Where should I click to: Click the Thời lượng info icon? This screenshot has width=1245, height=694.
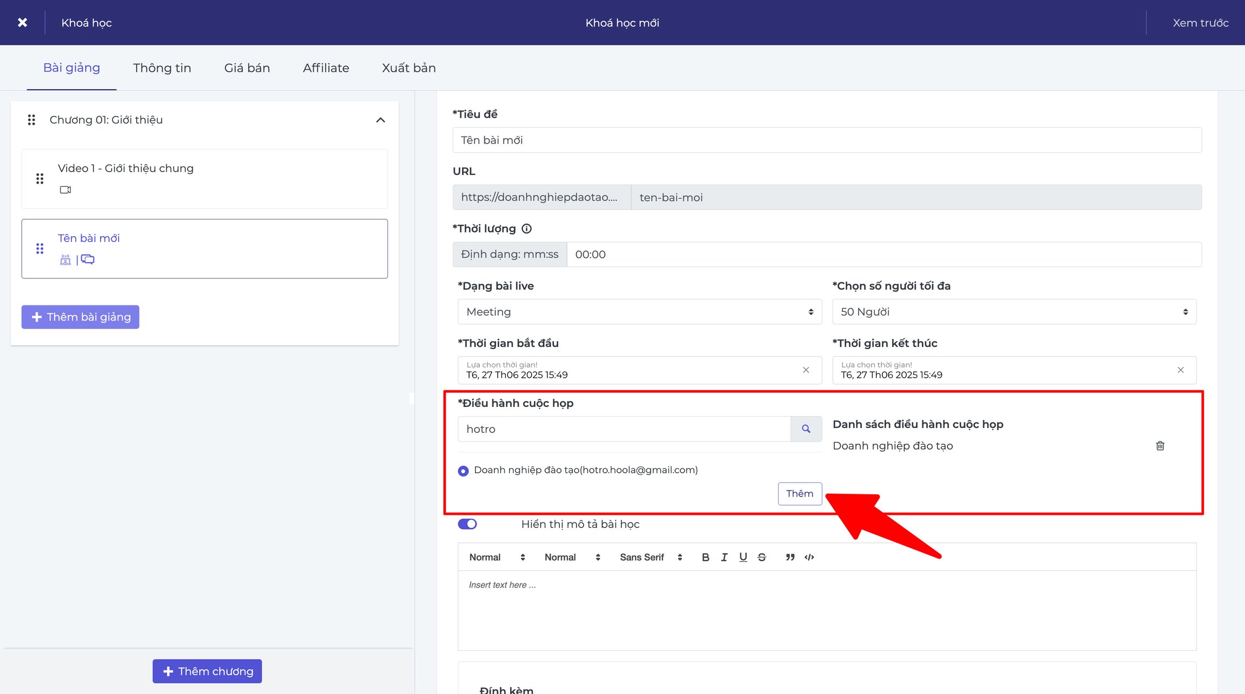pyautogui.click(x=526, y=229)
